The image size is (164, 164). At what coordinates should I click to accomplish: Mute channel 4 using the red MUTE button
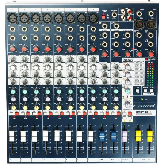pos(51,114)
